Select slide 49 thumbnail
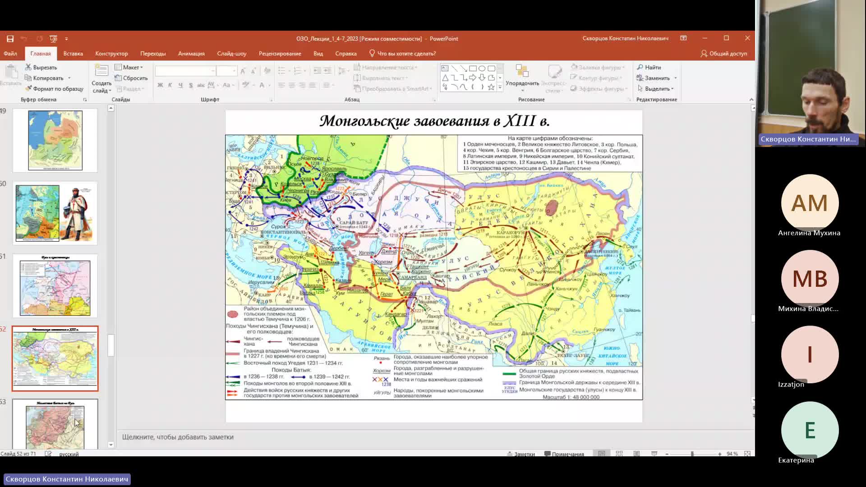 (x=55, y=140)
